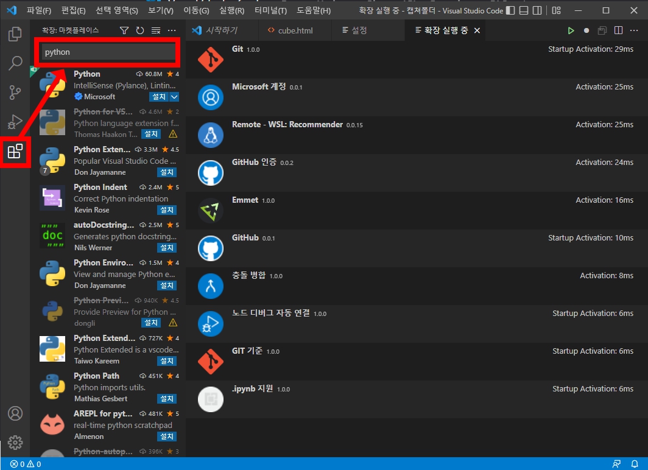Close the 확장 실행 중 tab
Screen dimensions: 648x470
pyautogui.click(x=477, y=30)
